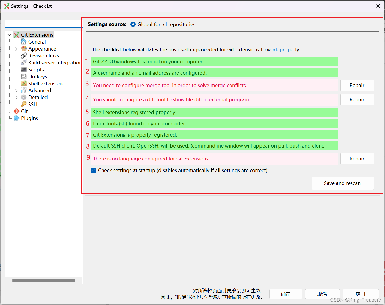This screenshot has width=385, height=305.
Task: Click the Git diamond logo icon
Action: [17, 111]
